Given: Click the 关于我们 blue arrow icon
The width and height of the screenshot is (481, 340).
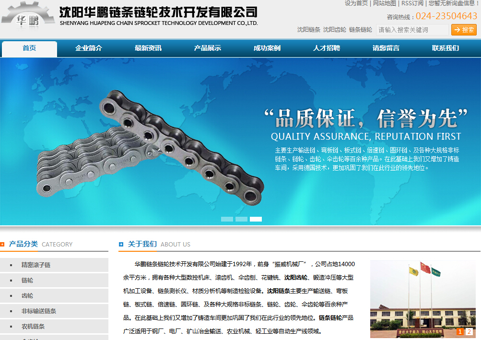Looking at the screenshot, I should coord(121,244).
